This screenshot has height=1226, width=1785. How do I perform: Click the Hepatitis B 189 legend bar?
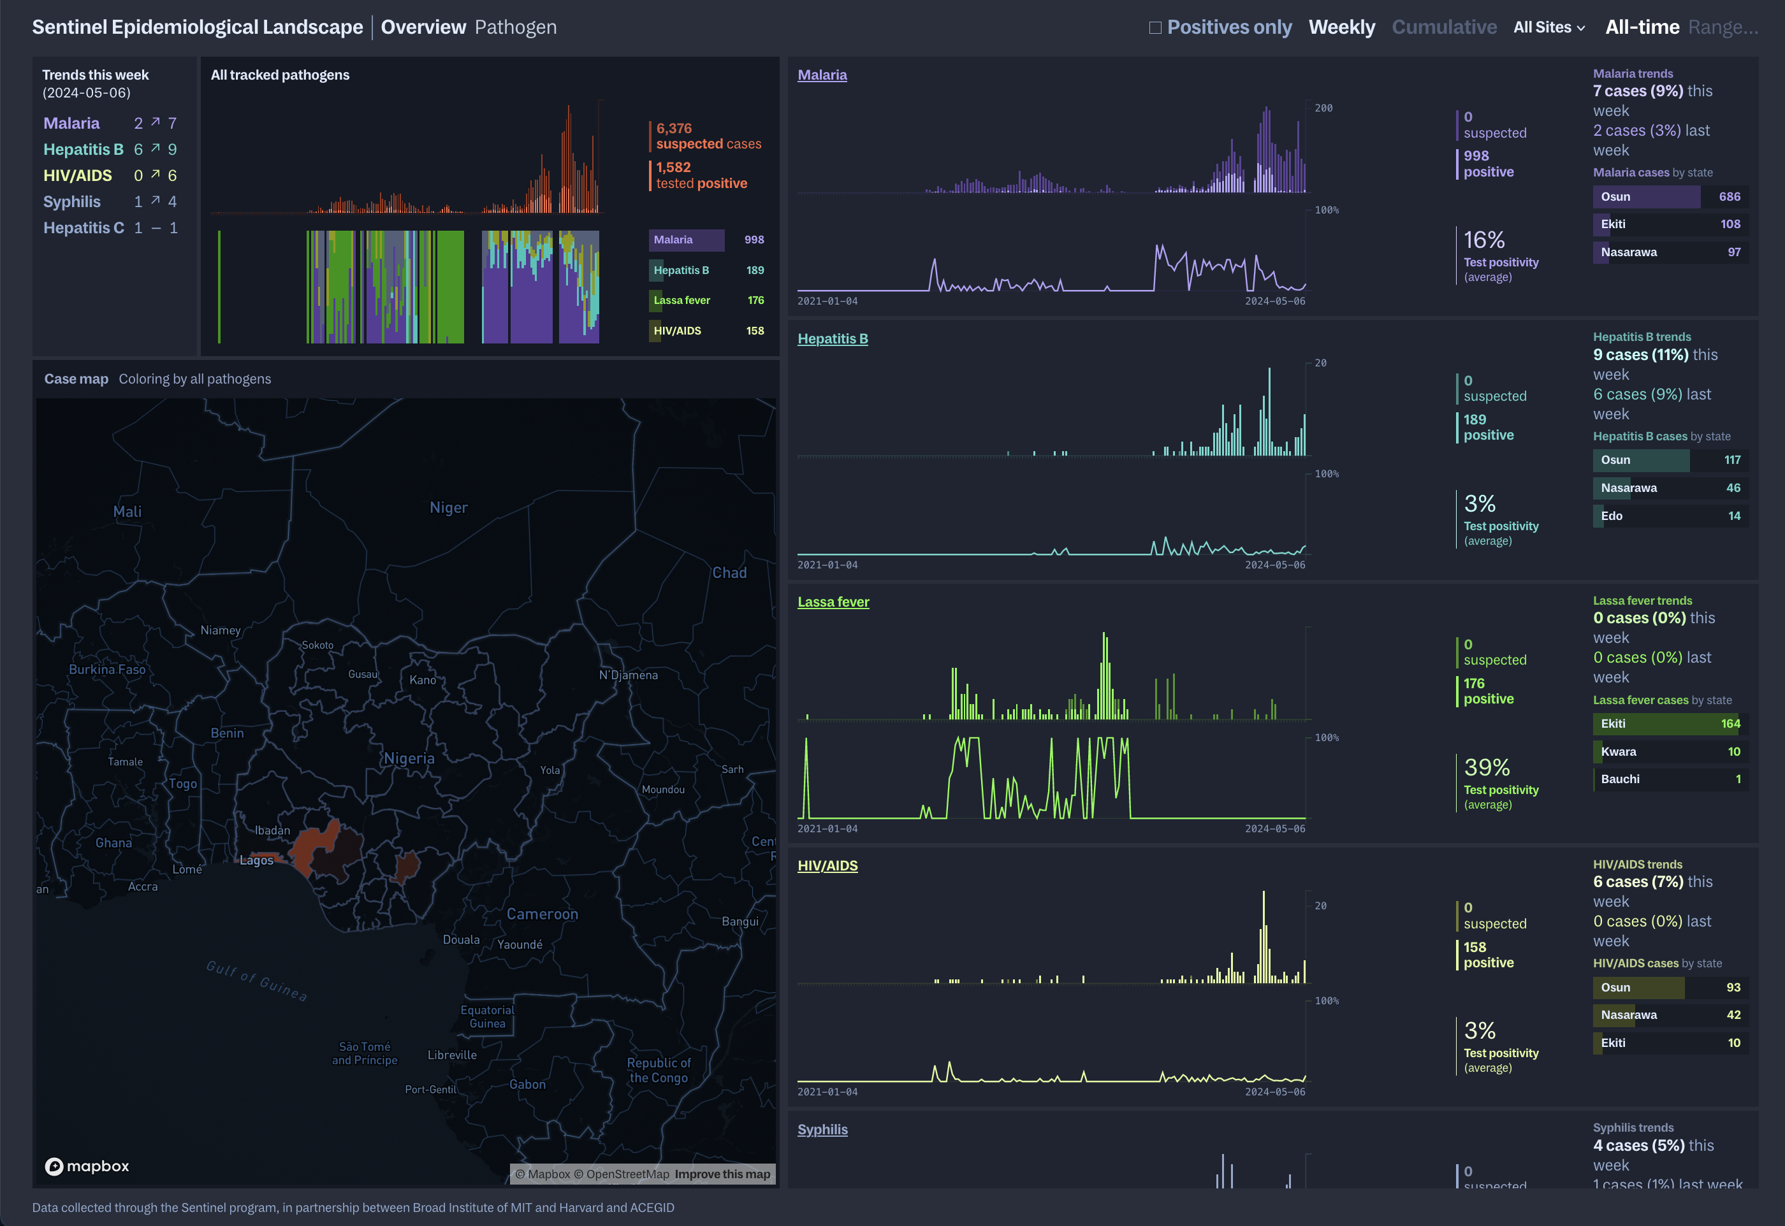tap(708, 270)
